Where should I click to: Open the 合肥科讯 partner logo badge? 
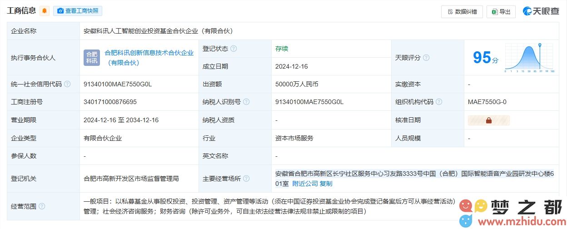click(x=92, y=58)
